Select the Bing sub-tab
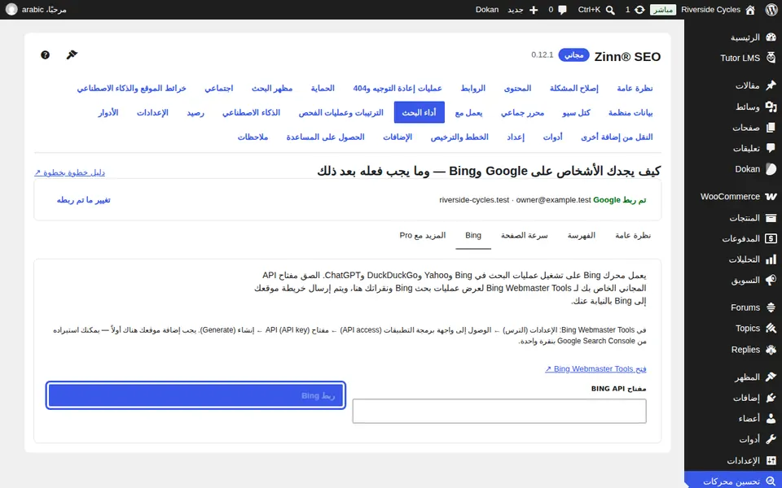The width and height of the screenshot is (782, 488). point(473,236)
